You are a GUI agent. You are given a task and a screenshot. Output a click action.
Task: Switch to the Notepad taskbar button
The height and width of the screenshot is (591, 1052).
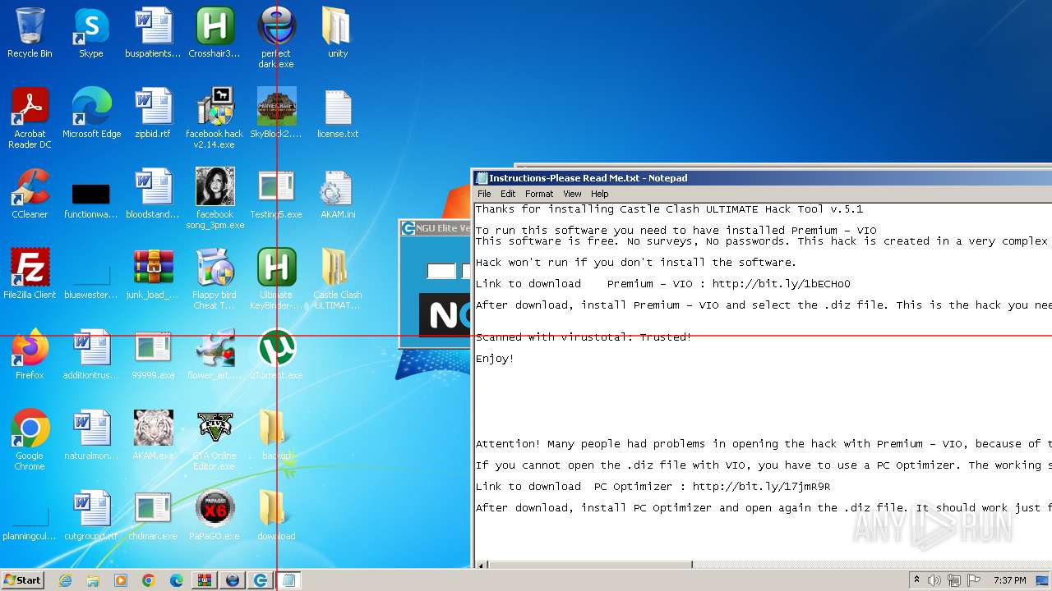pyautogui.click(x=288, y=580)
